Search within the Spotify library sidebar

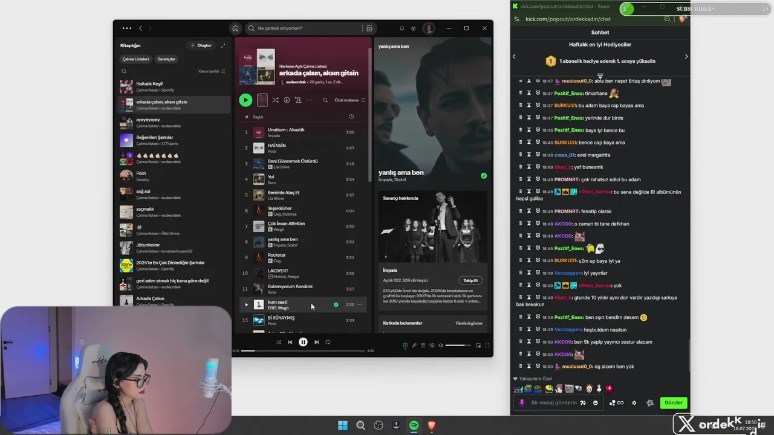tap(124, 71)
